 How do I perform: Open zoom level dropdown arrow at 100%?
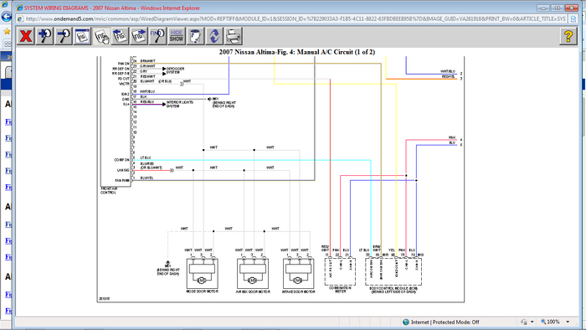pos(568,322)
